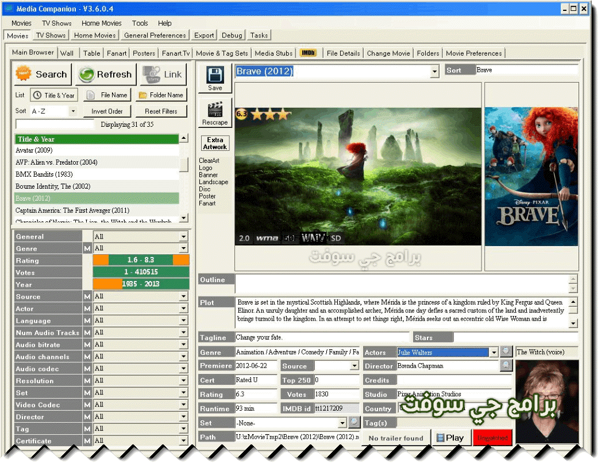Toggle the M button for Audio codec filter
Image resolution: width=609 pixels, height=476 pixels.
pyautogui.click(x=87, y=369)
